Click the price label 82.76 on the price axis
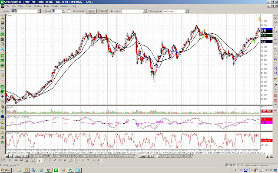Screen dimensions: 278x173 pyautogui.click(x=266, y=32)
